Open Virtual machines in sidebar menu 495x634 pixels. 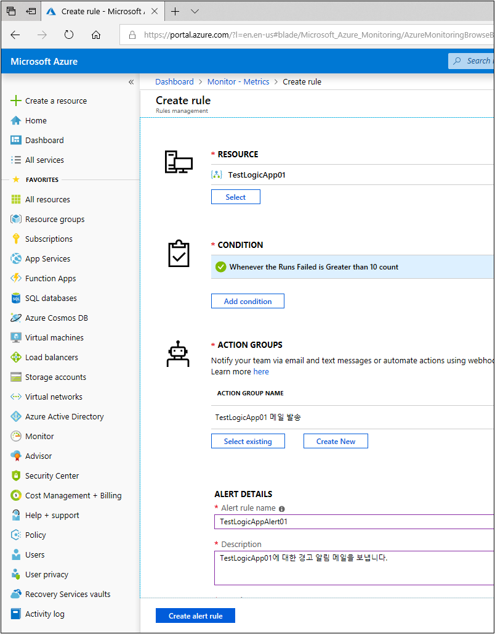(55, 337)
